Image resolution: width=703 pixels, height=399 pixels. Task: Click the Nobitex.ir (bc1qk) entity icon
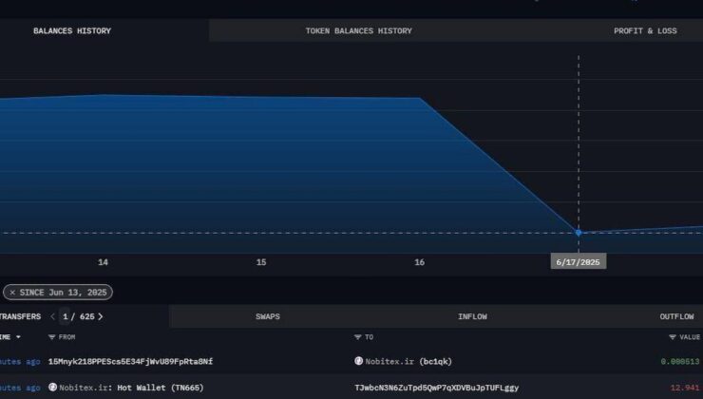click(x=359, y=361)
